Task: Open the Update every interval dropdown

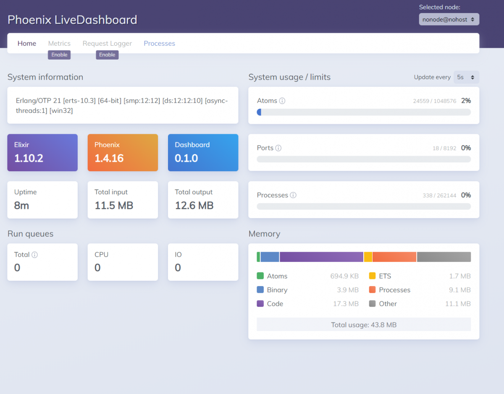Action: coord(466,77)
